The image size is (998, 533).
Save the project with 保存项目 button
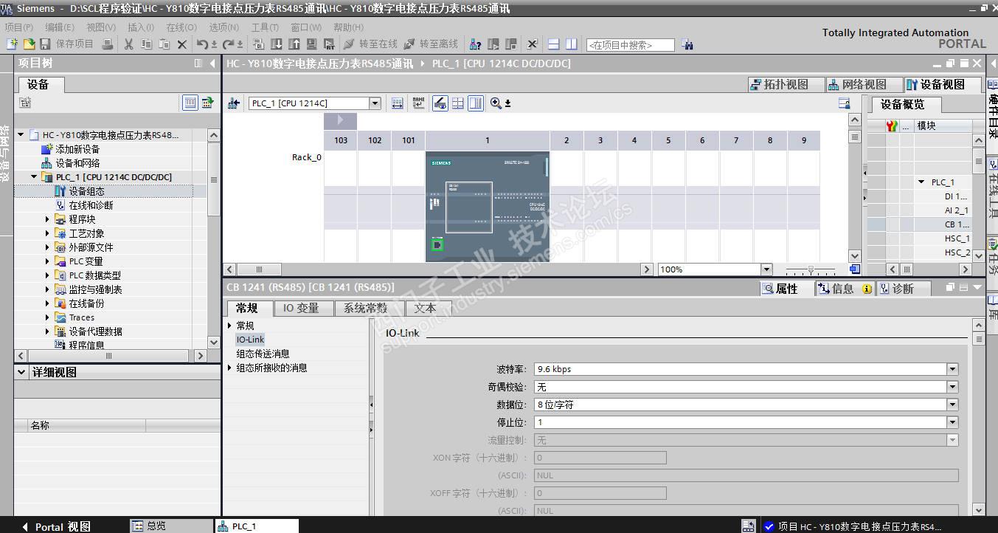tap(67, 44)
